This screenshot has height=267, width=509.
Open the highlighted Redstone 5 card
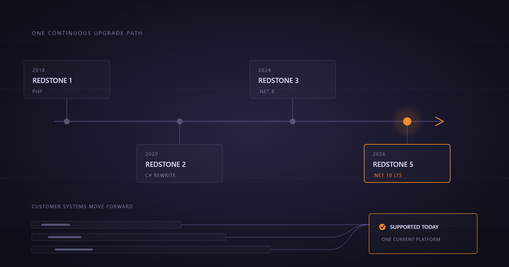point(407,163)
